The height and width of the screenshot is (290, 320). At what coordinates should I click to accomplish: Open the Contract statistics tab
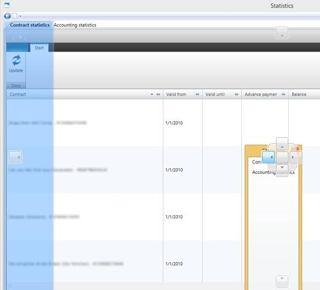pyautogui.click(x=30, y=25)
